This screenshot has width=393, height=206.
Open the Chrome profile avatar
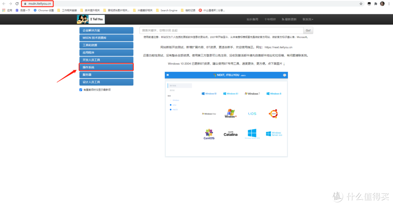pos(382,4)
